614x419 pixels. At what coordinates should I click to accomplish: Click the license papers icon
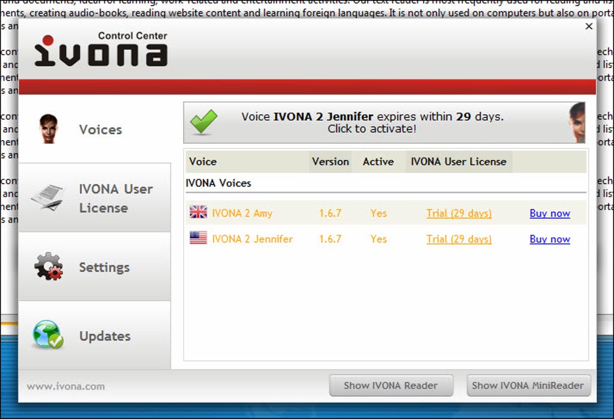point(48,197)
